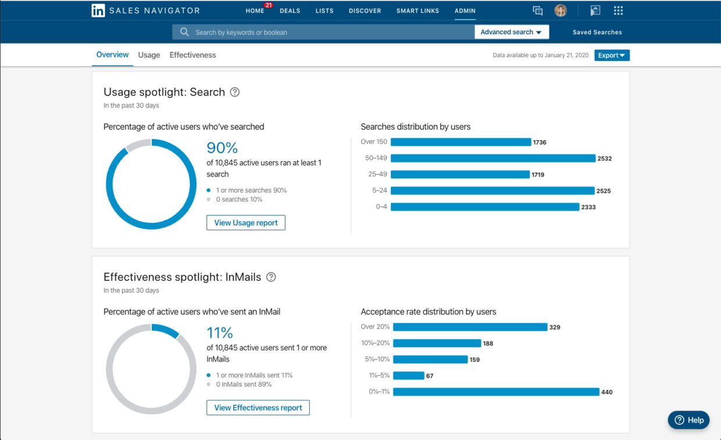Viewport: 721px width, 440px height.
Task: Click the 90% searched donut chart
Action: 151,182
